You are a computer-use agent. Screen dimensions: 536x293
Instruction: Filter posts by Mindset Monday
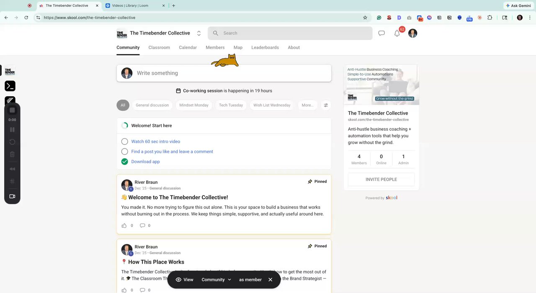pos(194,105)
